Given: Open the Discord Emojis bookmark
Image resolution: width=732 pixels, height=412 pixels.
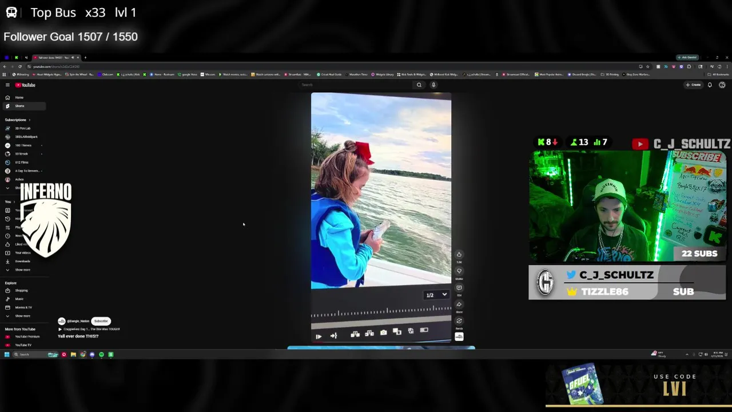Looking at the screenshot, I should 582,74.
